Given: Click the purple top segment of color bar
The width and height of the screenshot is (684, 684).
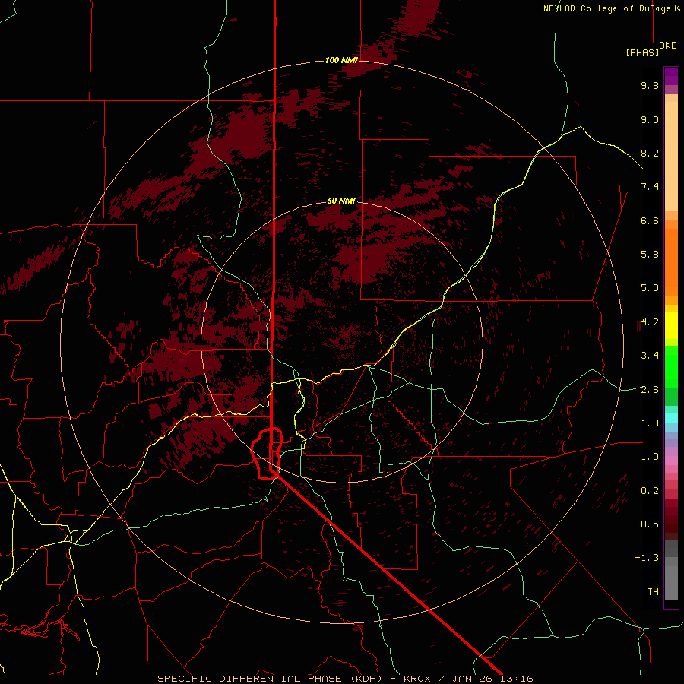Looking at the screenshot, I should tap(671, 76).
